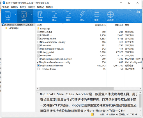The height and width of the screenshot is (118, 143).
Task: Select SameFilesSearcher5.2.5.zip tree root
Action: [19, 25]
